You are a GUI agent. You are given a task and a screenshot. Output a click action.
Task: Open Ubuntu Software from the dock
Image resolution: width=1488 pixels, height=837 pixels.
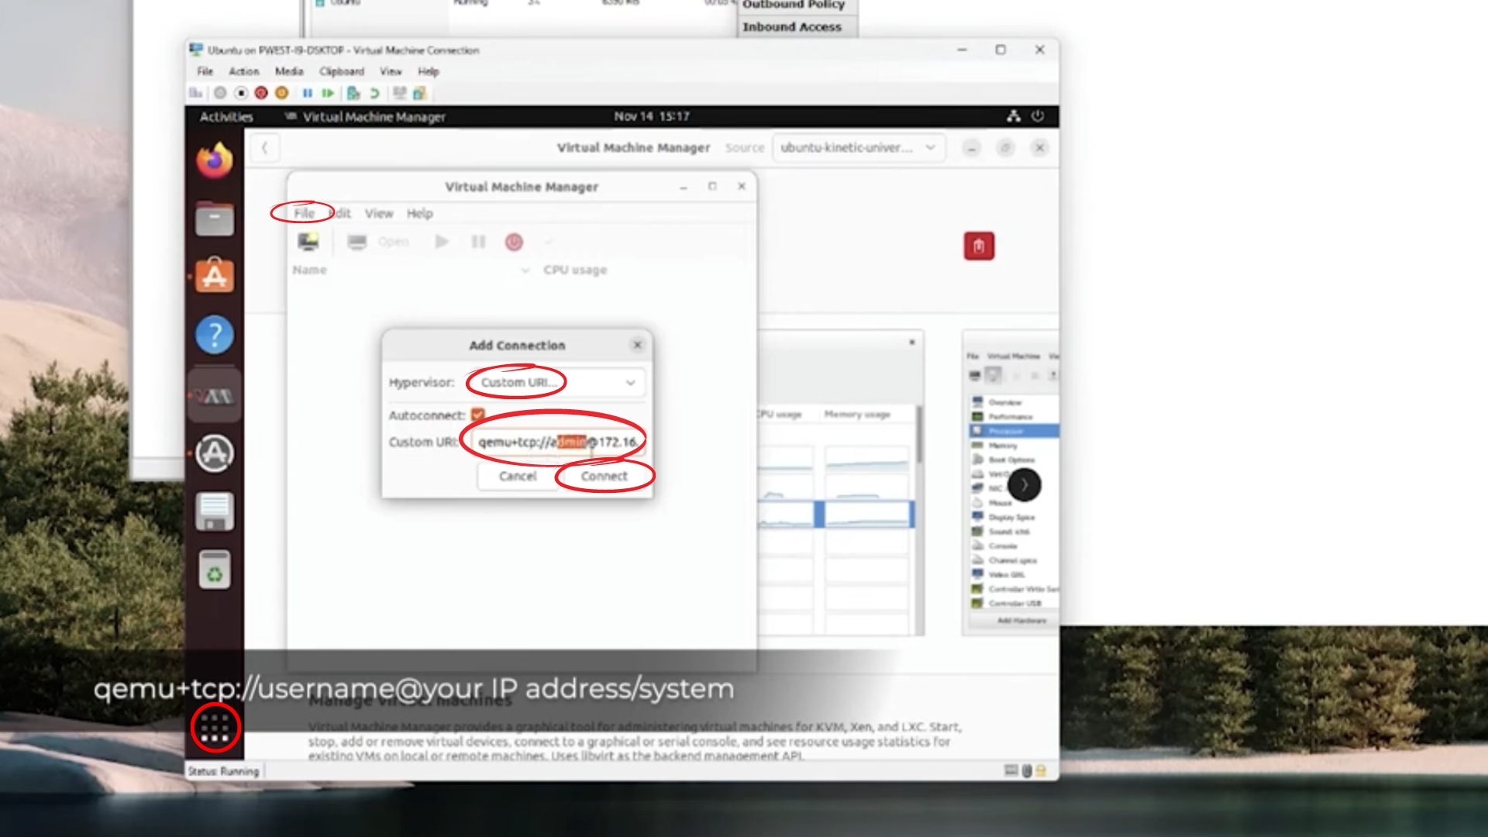click(x=215, y=275)
